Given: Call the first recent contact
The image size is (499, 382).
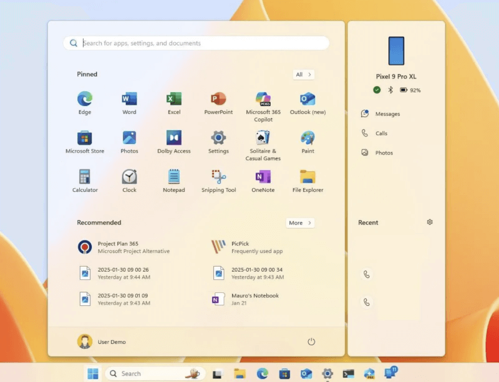Looking at the screenshot, I should (x=367, y=274).
